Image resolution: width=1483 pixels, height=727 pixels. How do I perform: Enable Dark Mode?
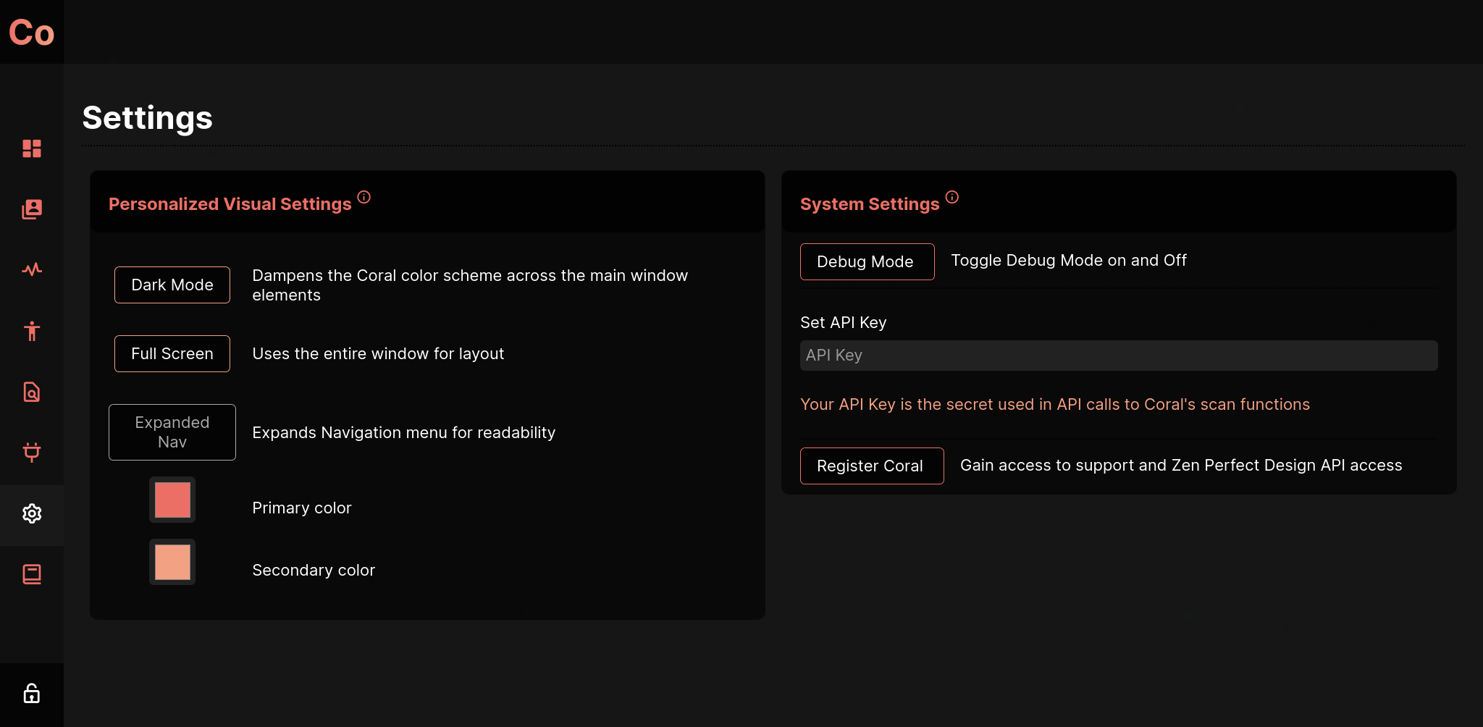(172, 285)
